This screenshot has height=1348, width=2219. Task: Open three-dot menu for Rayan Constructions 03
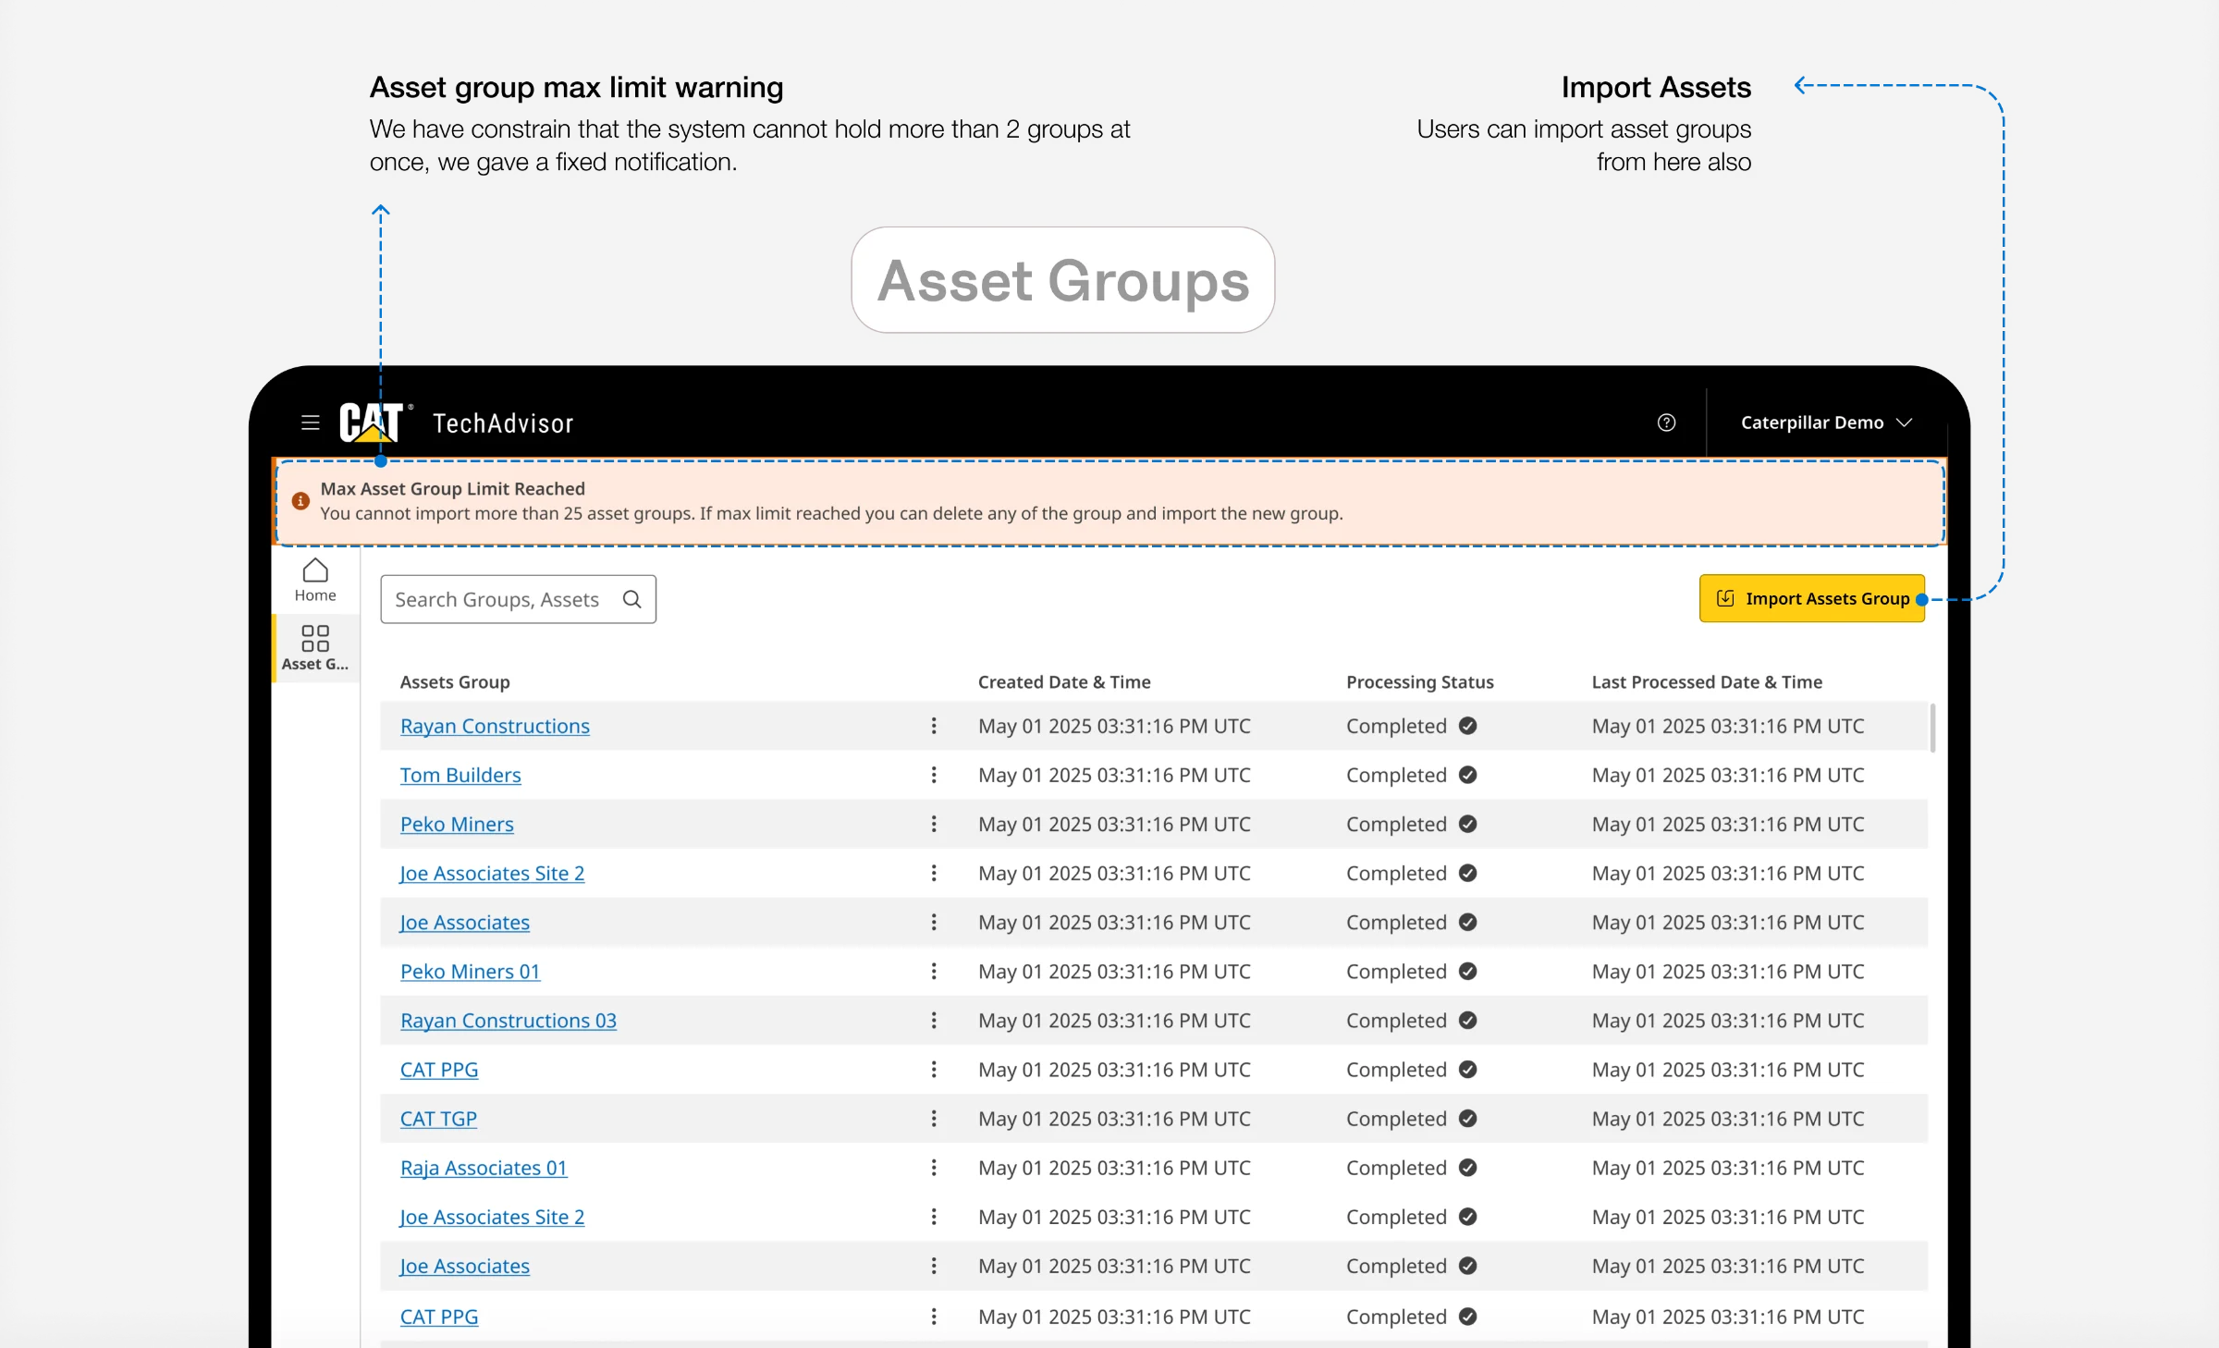click(x=934, y=1020)
